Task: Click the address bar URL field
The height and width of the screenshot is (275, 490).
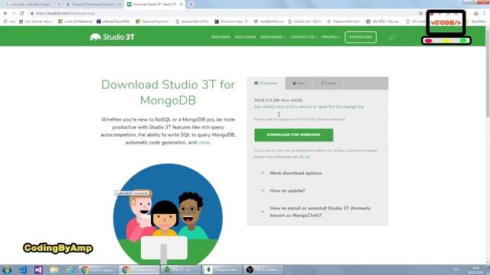Action: 225,14
